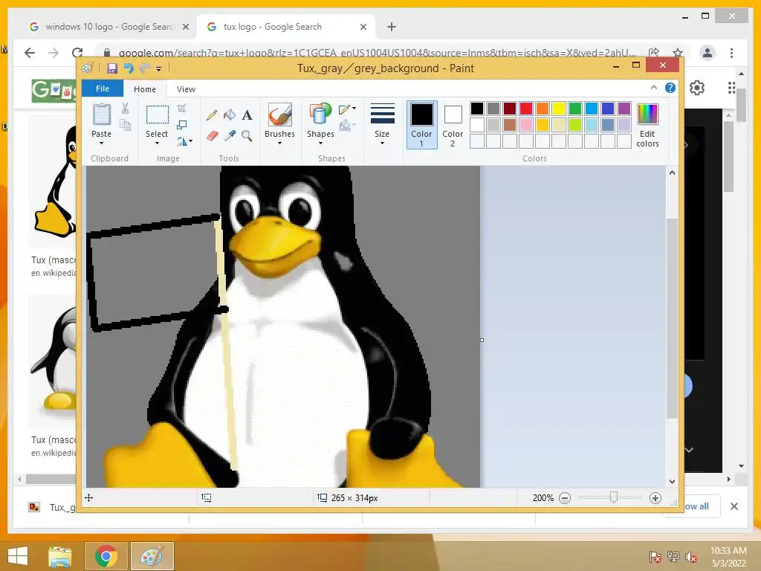Open File Explorer from the taskbar
This screenshot has height=571, width=761.
point(60,556)
